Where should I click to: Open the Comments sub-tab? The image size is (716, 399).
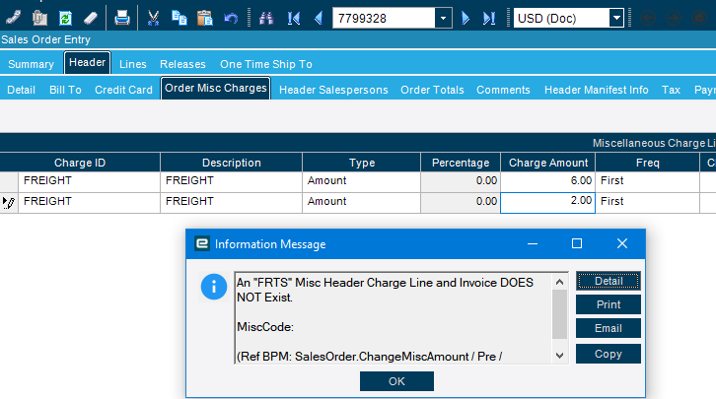point(503,90)
